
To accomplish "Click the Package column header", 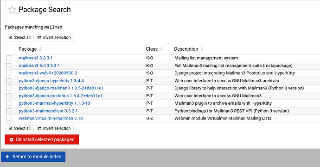I will pyautogui.click(x=27, y=49).
